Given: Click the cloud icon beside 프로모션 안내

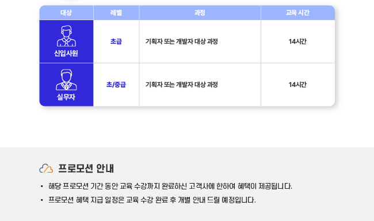Looking at the screenshot, I should [x=46, y=169].
